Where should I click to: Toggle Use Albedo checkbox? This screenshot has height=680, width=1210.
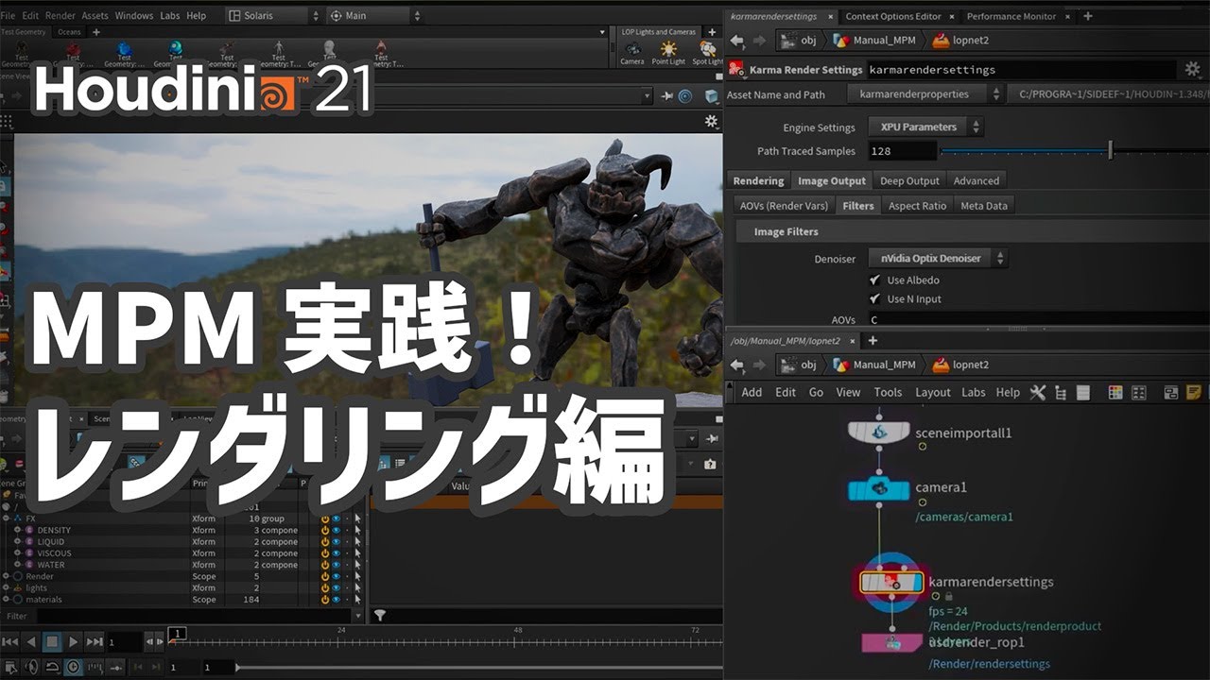click(874, 280)
